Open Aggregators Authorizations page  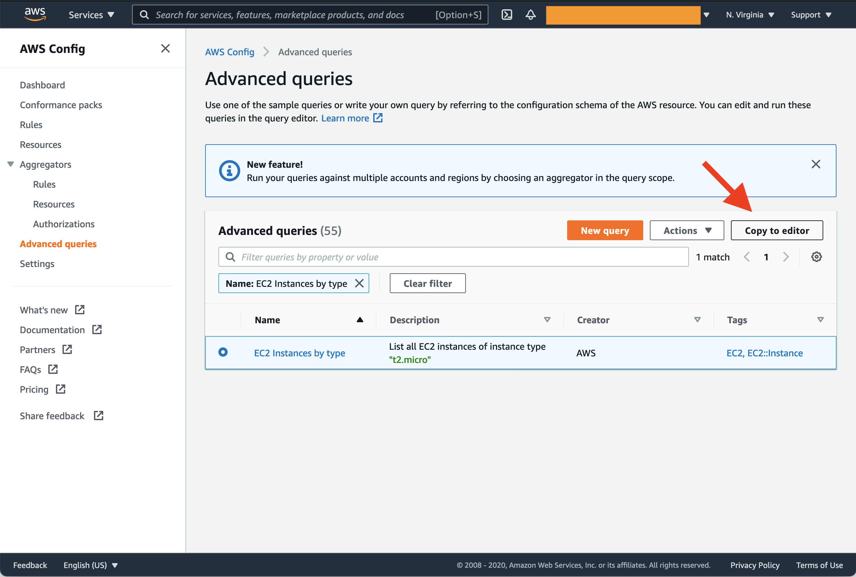tap(64, 224)
